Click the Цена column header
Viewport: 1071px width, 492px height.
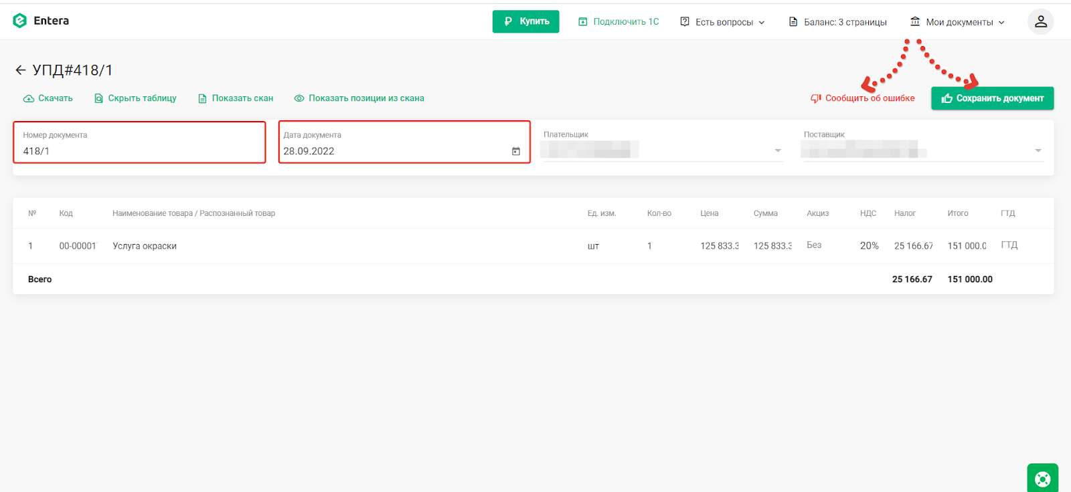pos(710,213)
